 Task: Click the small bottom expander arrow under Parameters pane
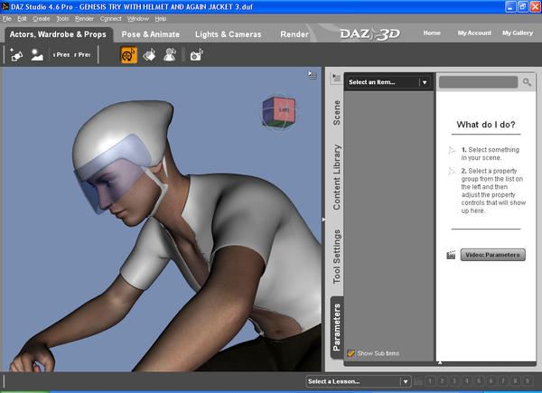click(440, 362)
